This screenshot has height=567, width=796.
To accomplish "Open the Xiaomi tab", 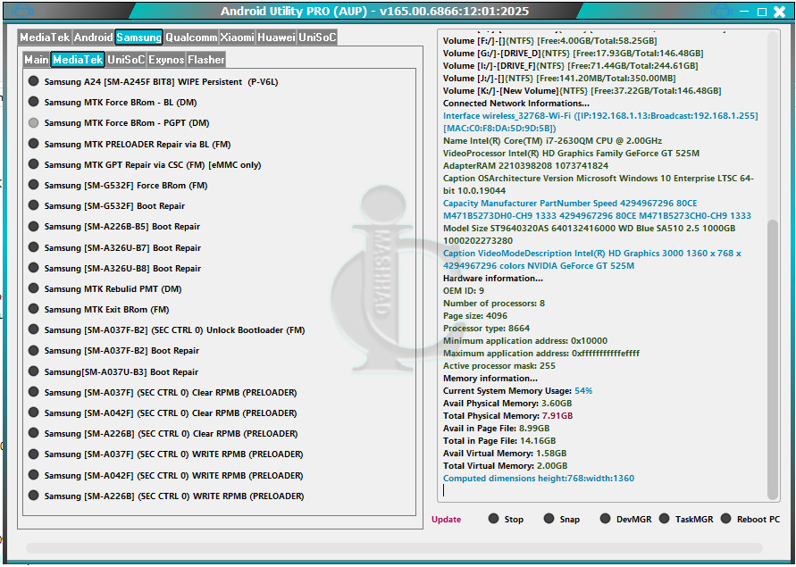I will click(x=238, y=38).
